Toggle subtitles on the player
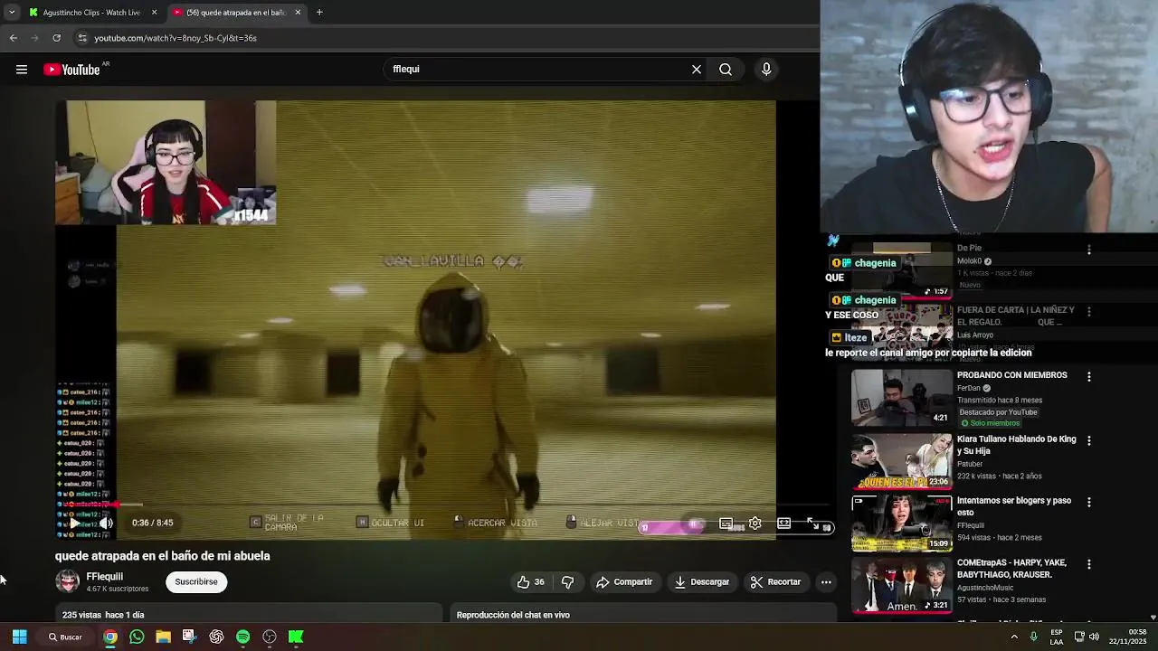 [x=726, y=524]
